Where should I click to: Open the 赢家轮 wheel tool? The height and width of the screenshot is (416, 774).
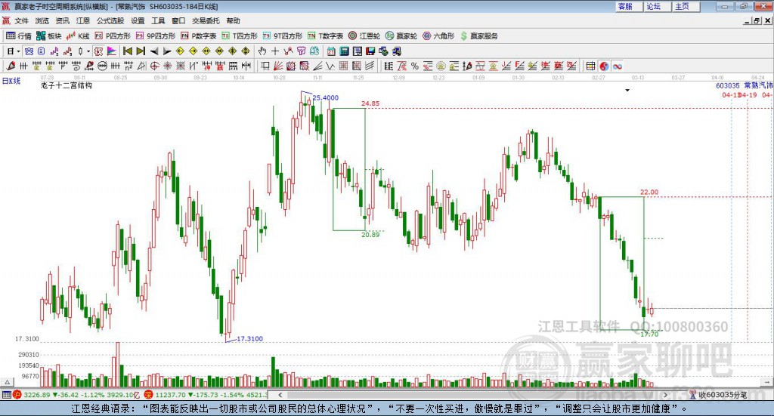click(401, 36)
